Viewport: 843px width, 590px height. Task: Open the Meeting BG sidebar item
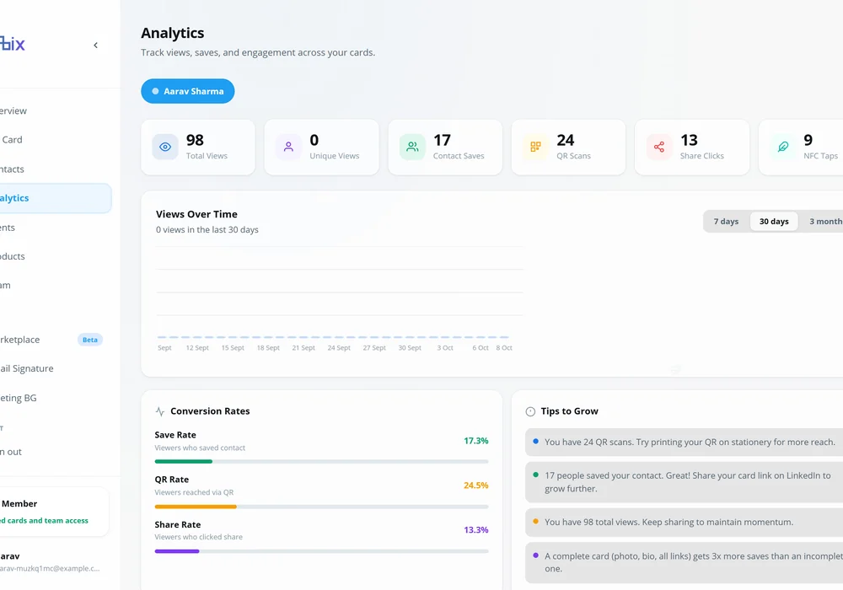[54, 398]
